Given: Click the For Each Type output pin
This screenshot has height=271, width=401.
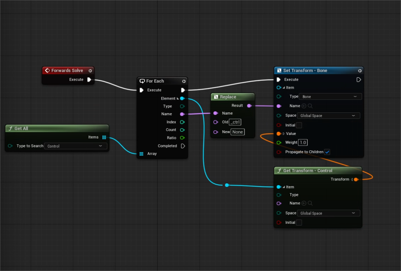Looking at the screenshot, I should (x=182, y=106).
